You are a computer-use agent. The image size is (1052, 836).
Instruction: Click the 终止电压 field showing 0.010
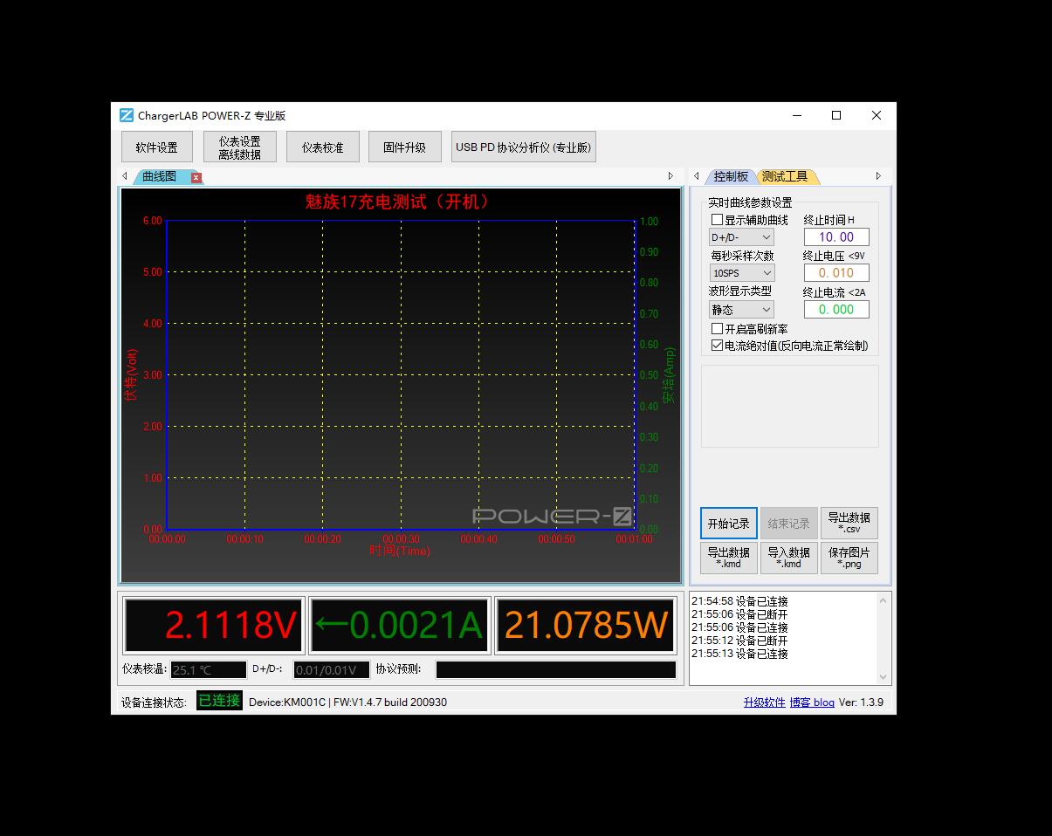[836, 273]
